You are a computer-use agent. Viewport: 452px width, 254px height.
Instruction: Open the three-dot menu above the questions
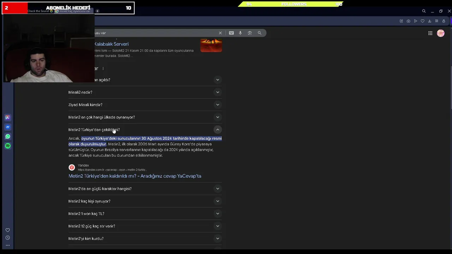[103, 68]
